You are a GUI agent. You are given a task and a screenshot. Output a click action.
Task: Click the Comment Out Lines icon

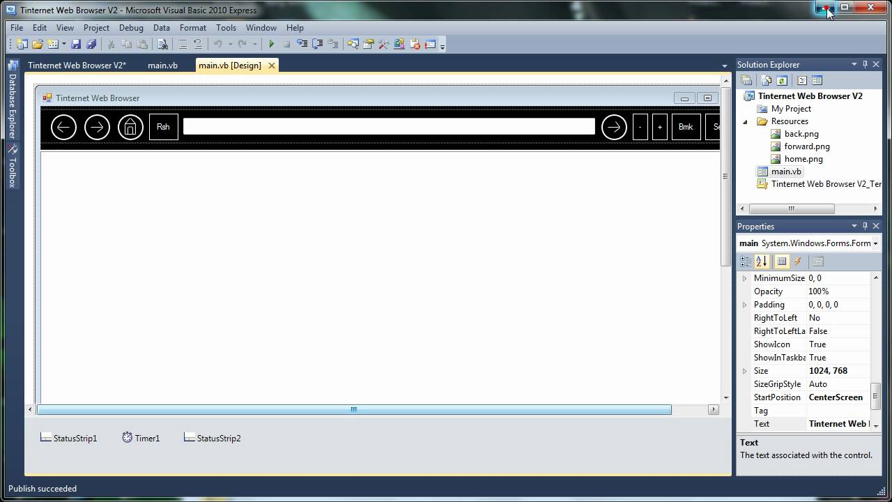click(183, 44)
